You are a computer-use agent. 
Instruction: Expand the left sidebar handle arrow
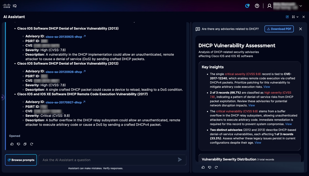click(x=2, y=97)
